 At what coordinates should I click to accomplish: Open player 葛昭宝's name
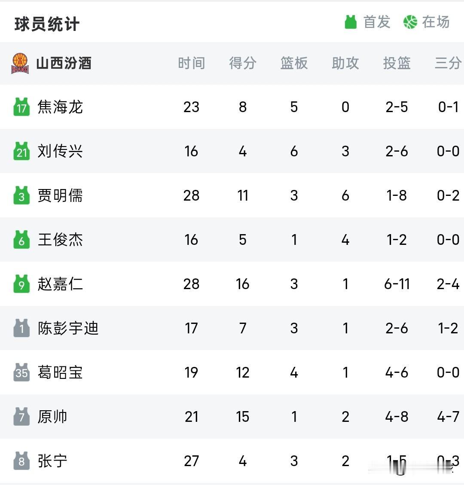coord(60,372)
